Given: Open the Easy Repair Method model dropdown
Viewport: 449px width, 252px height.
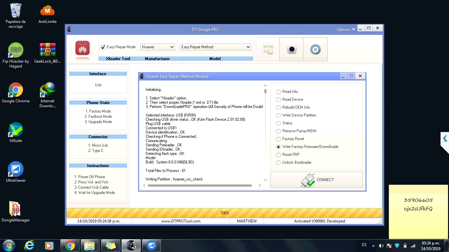Looking at the screenshot, I should click(216, 47).
